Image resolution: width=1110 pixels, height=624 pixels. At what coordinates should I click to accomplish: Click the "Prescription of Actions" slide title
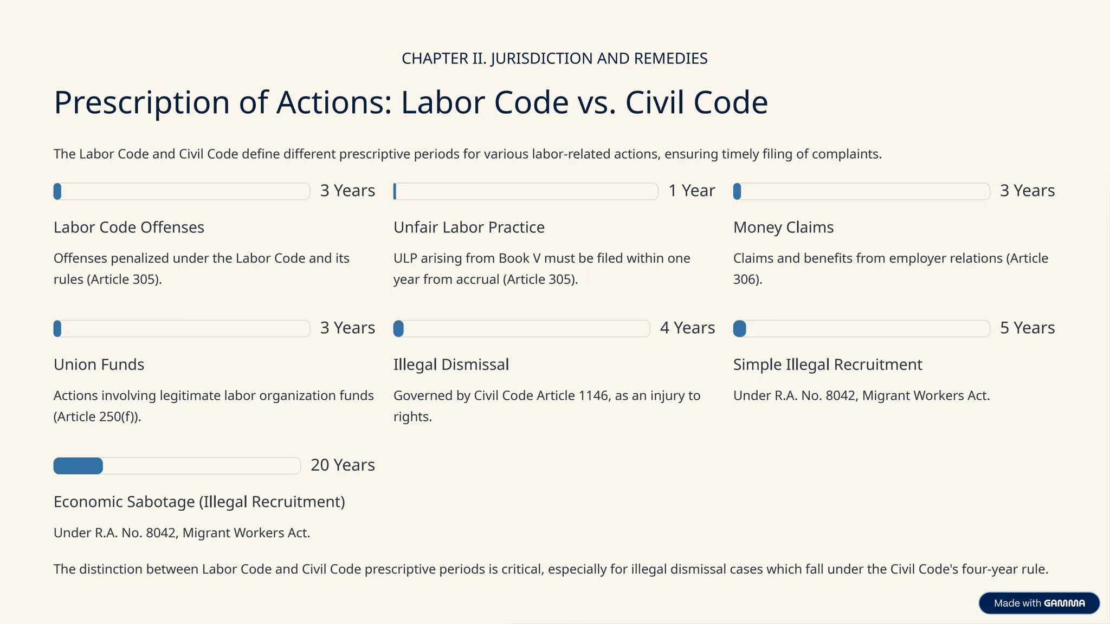(410, 102)
